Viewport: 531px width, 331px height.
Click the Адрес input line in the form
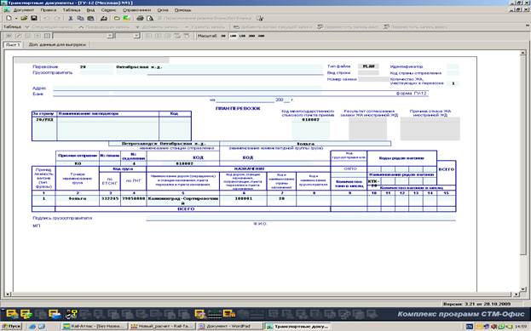pos(187,88)
